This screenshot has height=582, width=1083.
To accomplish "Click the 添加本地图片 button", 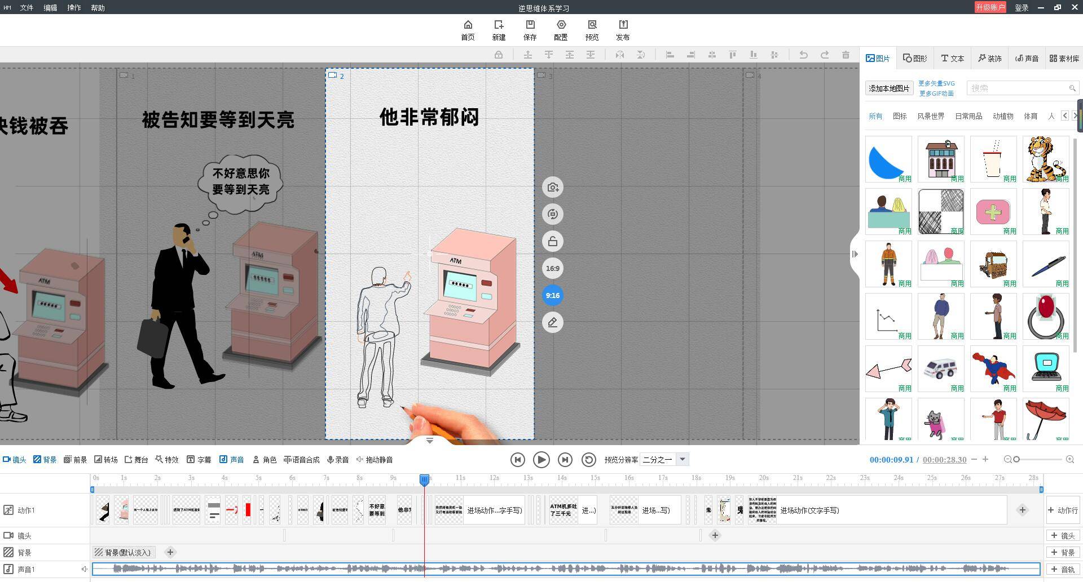I will (x=889, y=88).
